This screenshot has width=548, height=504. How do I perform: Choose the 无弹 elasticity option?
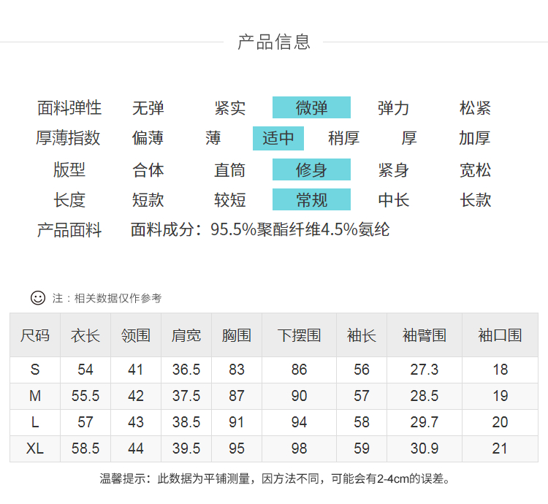[148, 108]
